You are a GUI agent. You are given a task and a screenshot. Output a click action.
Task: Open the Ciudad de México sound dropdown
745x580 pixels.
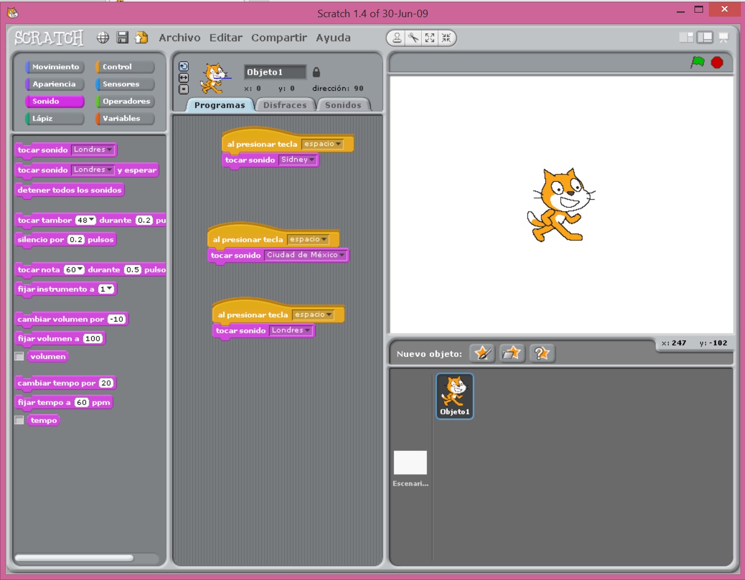pyautogui.click(x=305, y=255)
